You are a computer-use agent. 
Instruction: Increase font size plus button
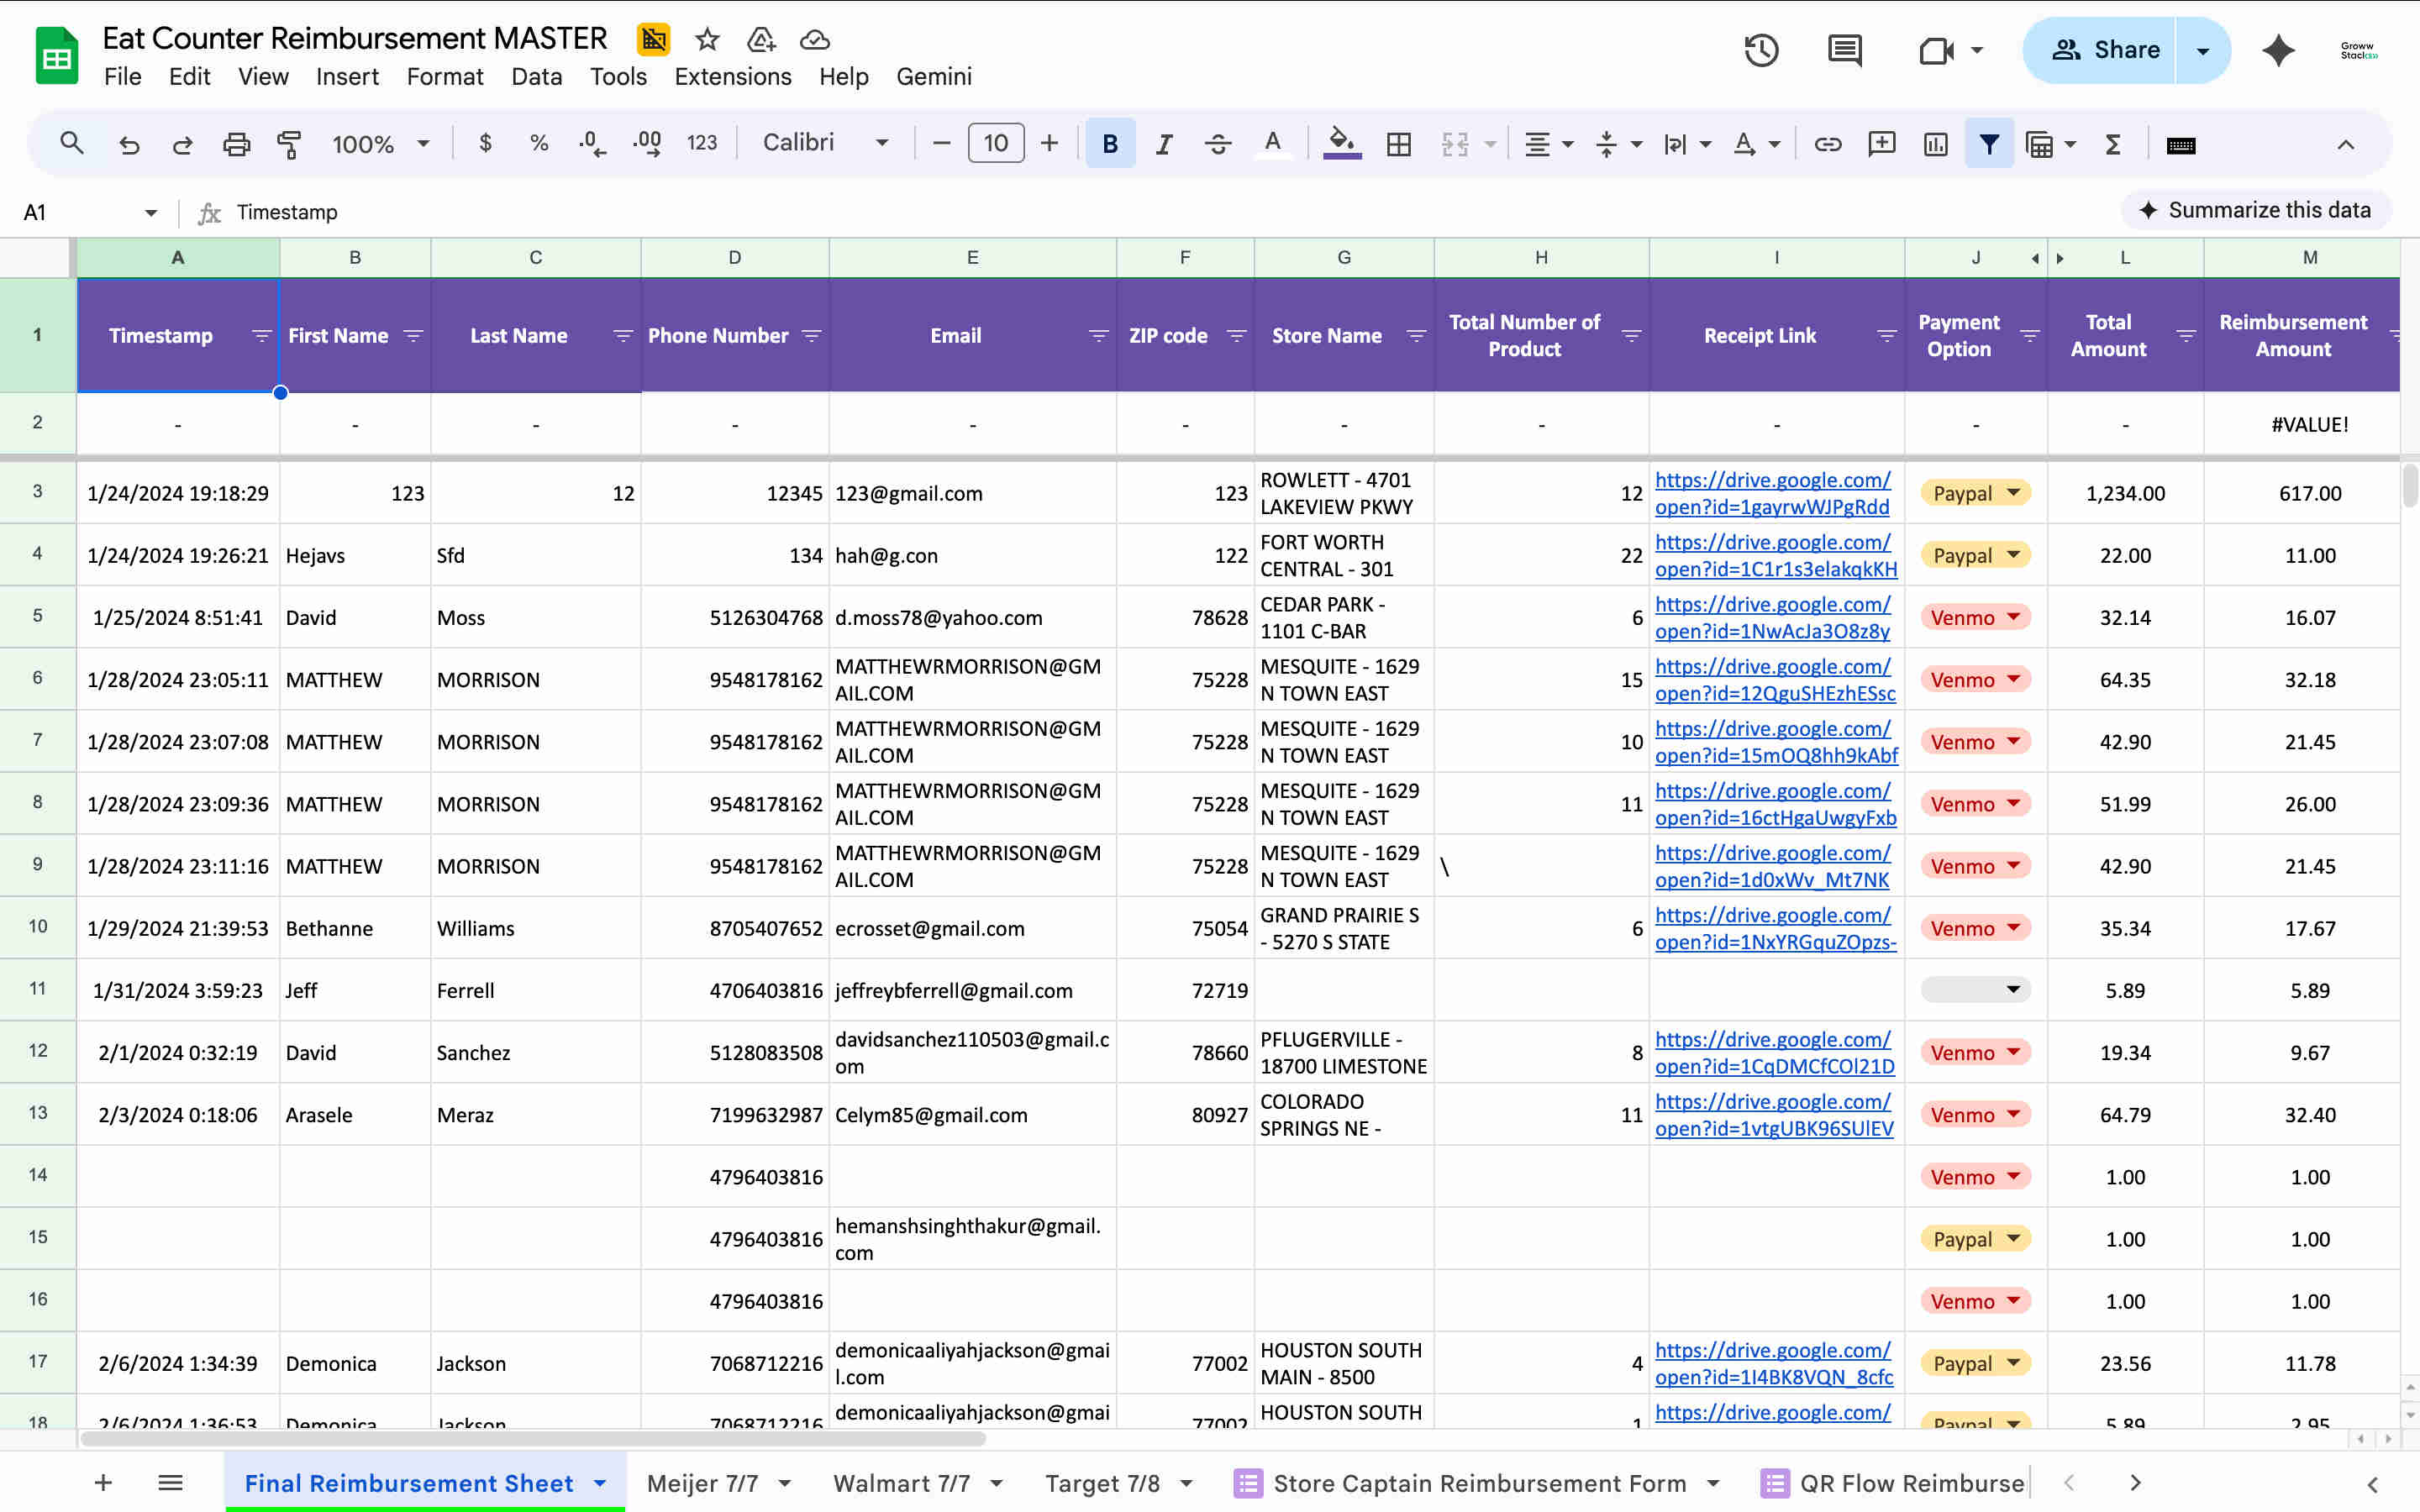coord(1049,144)
